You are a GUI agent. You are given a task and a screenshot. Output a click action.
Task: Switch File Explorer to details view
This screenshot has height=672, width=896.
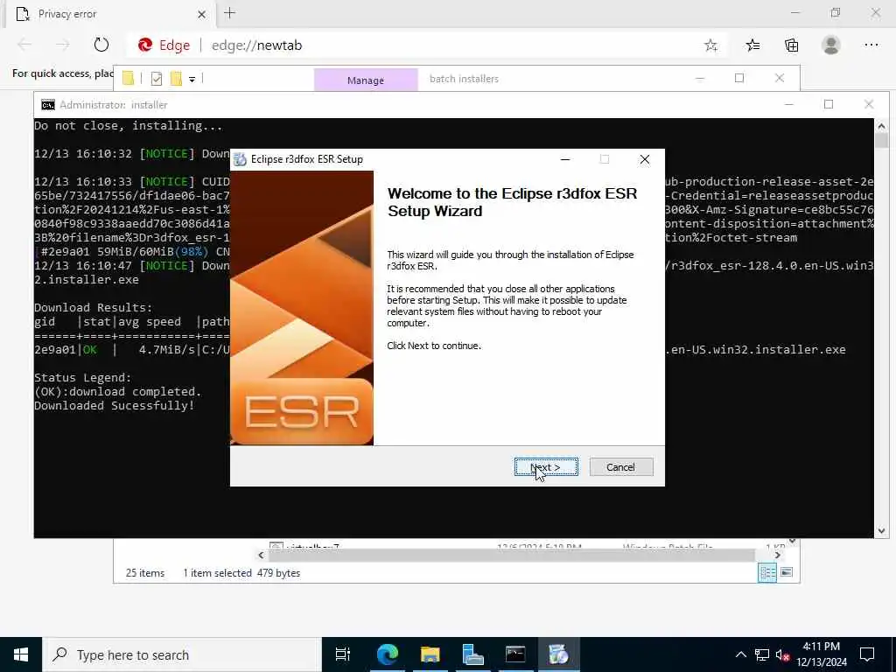point(767,572)
